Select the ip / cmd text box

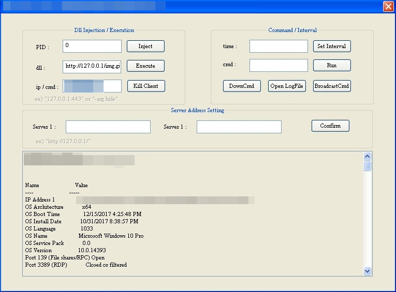(92, 86)
